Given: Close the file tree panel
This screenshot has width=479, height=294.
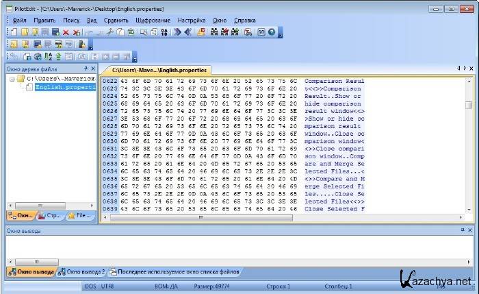Looking at the screenshot, I should 93,69.
